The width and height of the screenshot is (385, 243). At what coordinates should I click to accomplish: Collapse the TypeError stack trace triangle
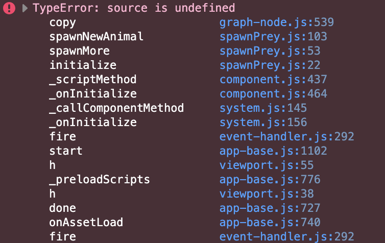(25, 8)
